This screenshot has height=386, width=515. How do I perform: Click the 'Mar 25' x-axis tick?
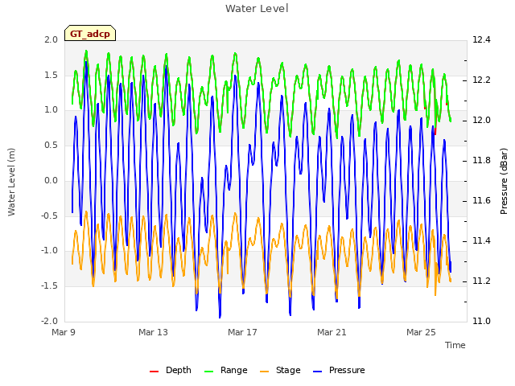(x=421, y=332)
